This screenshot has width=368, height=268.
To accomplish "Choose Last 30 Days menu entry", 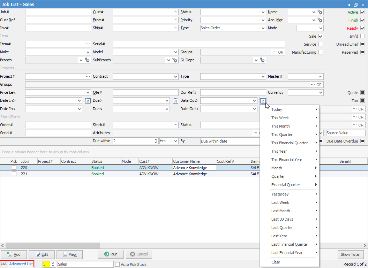I will (x=282, y=219).
